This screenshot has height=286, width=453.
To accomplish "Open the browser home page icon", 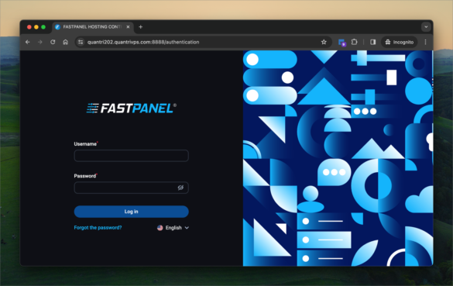I will [x=66, y=42].
